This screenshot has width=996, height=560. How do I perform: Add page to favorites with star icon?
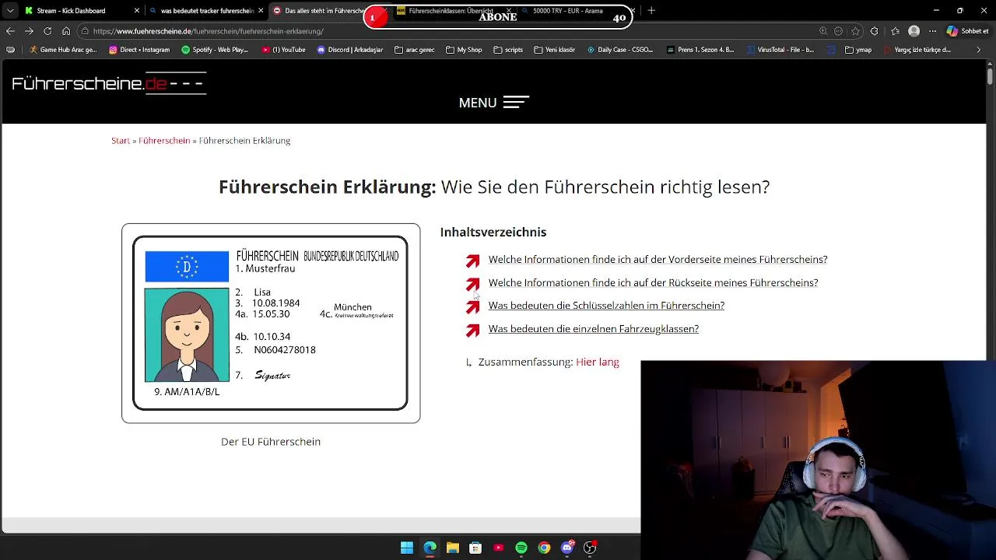tap(855, 31)
